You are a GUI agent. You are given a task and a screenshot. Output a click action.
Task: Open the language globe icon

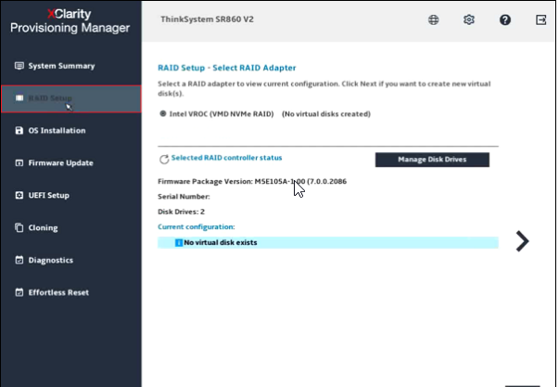[x=434, y=19]
